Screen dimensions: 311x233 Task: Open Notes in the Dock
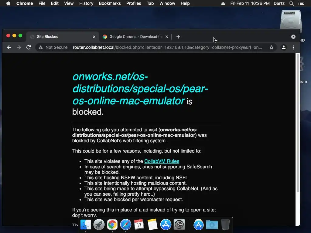[152, 225]
